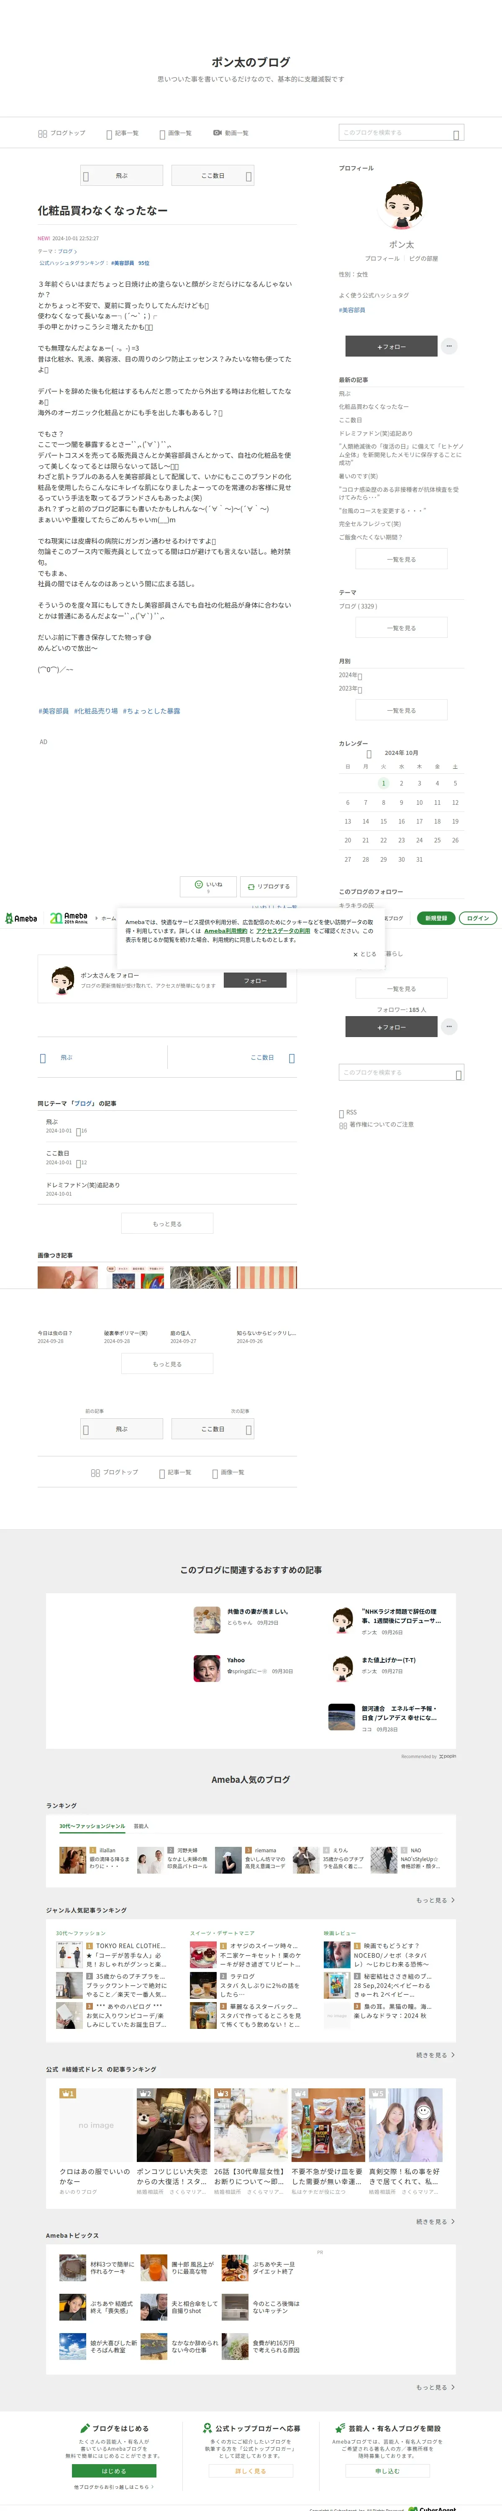Click the three-dot button beside the profile フォロー button
This screenshot has height=2511, width=502.
coord(448,346)
